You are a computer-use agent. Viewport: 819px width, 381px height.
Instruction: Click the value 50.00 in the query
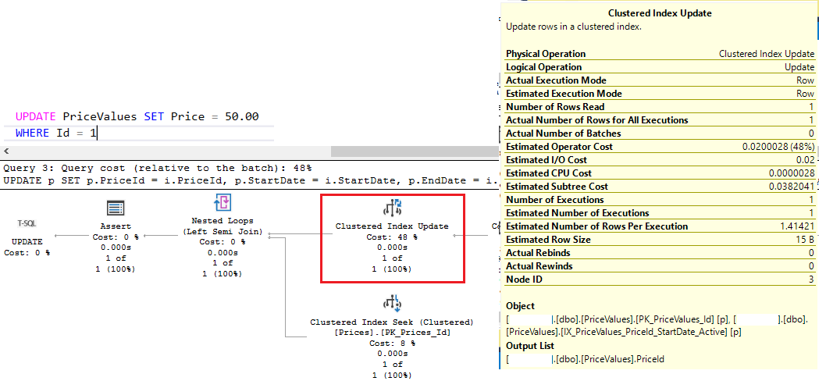242,116
